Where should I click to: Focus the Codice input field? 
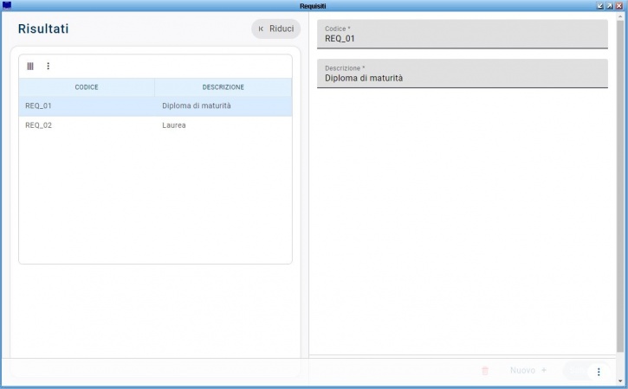[x=463, y=35]
